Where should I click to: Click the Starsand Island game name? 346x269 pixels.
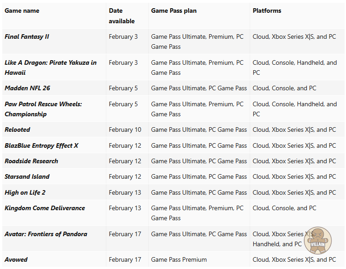pyautogui.click(x=27, y=176)
